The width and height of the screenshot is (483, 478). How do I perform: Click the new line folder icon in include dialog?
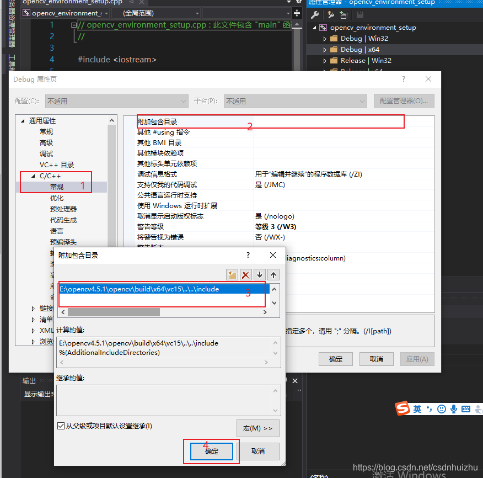click(232, 274)
